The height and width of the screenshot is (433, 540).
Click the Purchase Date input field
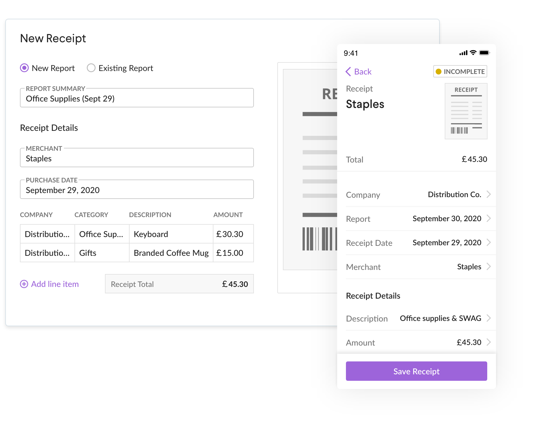point(137,190)
